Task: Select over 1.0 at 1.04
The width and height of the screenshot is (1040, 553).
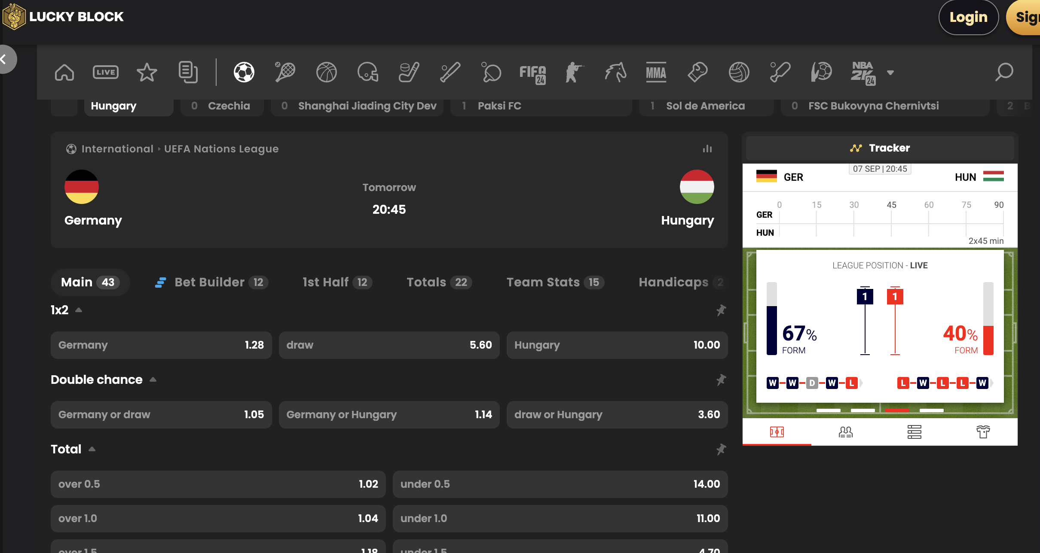Action: click(x=218, y=518)
